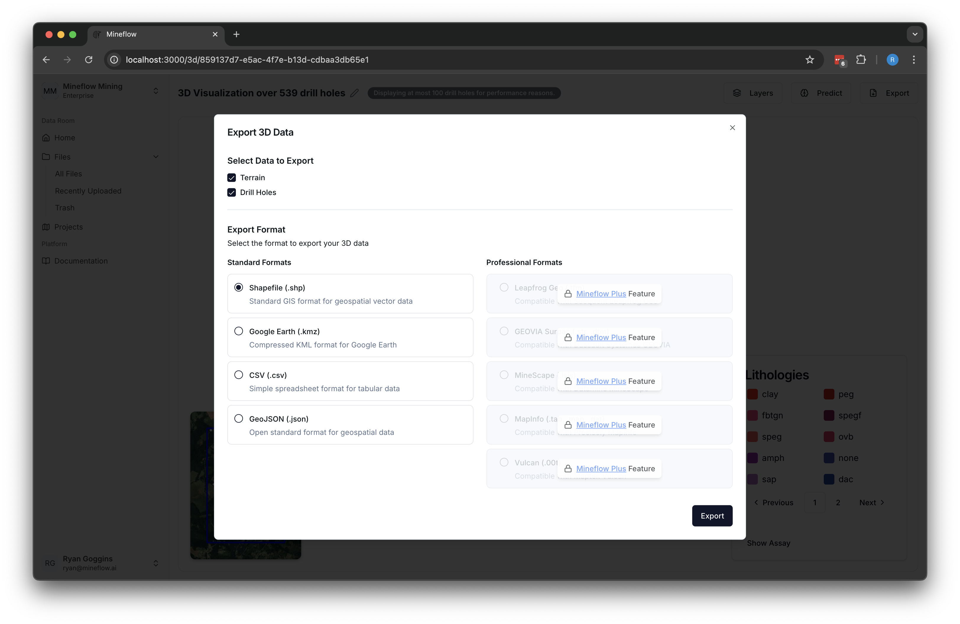Click the clay lithology color swatch

[752, 394]
